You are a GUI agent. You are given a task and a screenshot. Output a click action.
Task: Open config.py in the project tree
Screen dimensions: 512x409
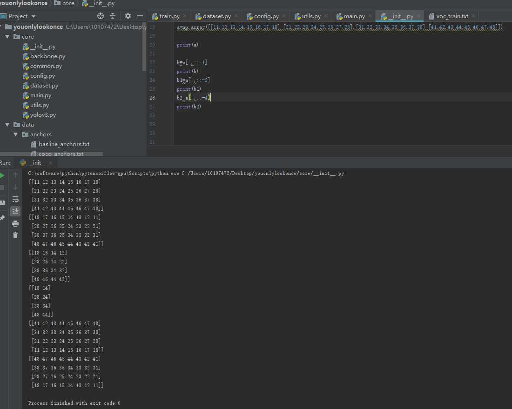pyautogui.click(x=42, y=76)
